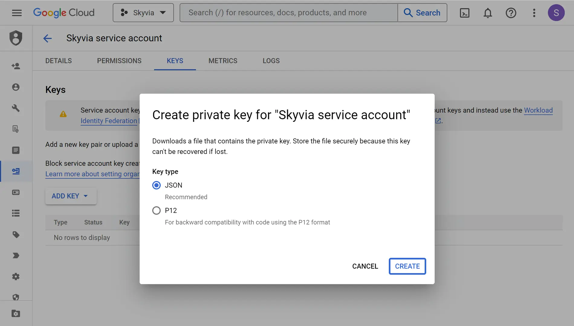
Task: Open the label arrow sidebar icon
Action: pos(16,256)
